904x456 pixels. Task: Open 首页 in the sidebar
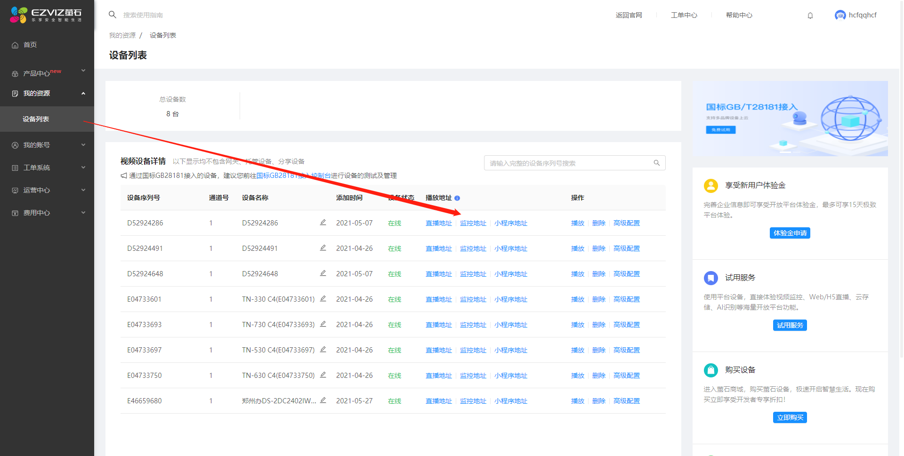pyautogui.click(x=30, y=45)
